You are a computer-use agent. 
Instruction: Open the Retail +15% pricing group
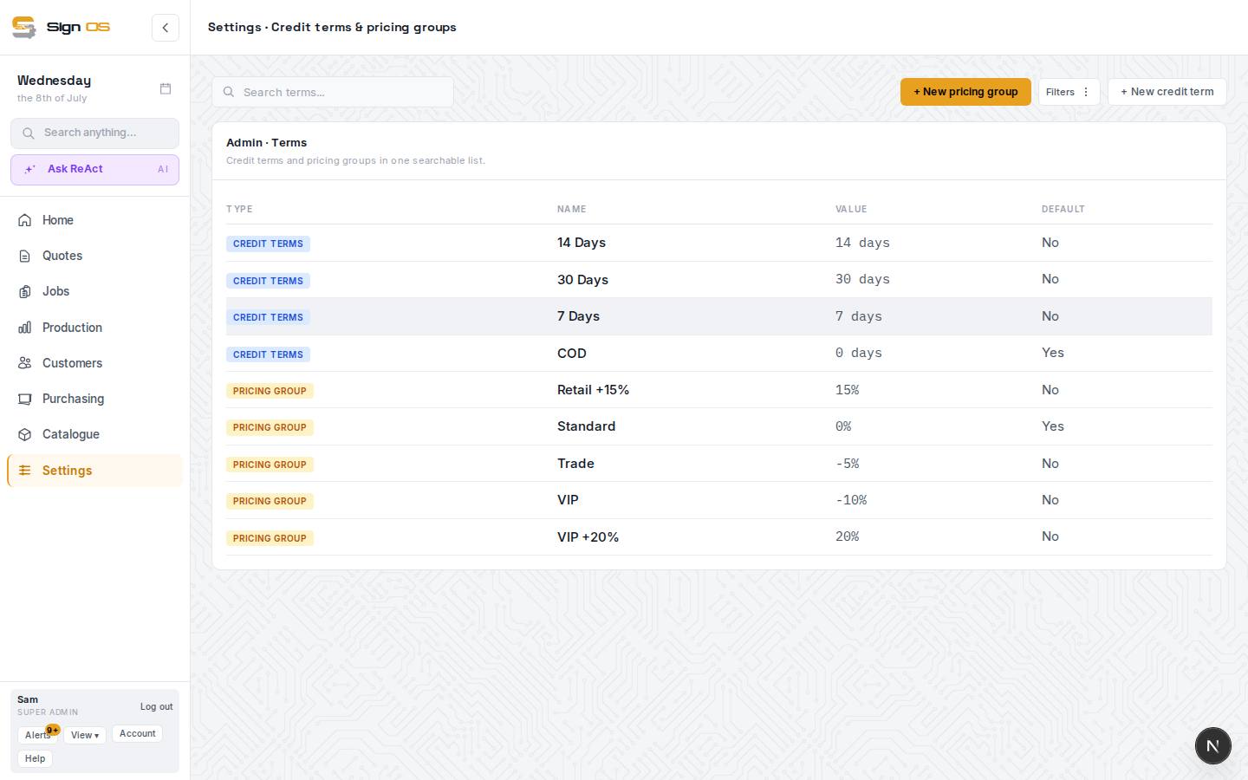click(593, 390)
